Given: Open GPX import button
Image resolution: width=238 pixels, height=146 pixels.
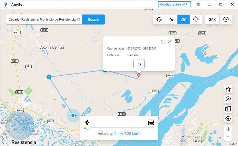Looking at the screenshot, I should click(x=212, y=19).
